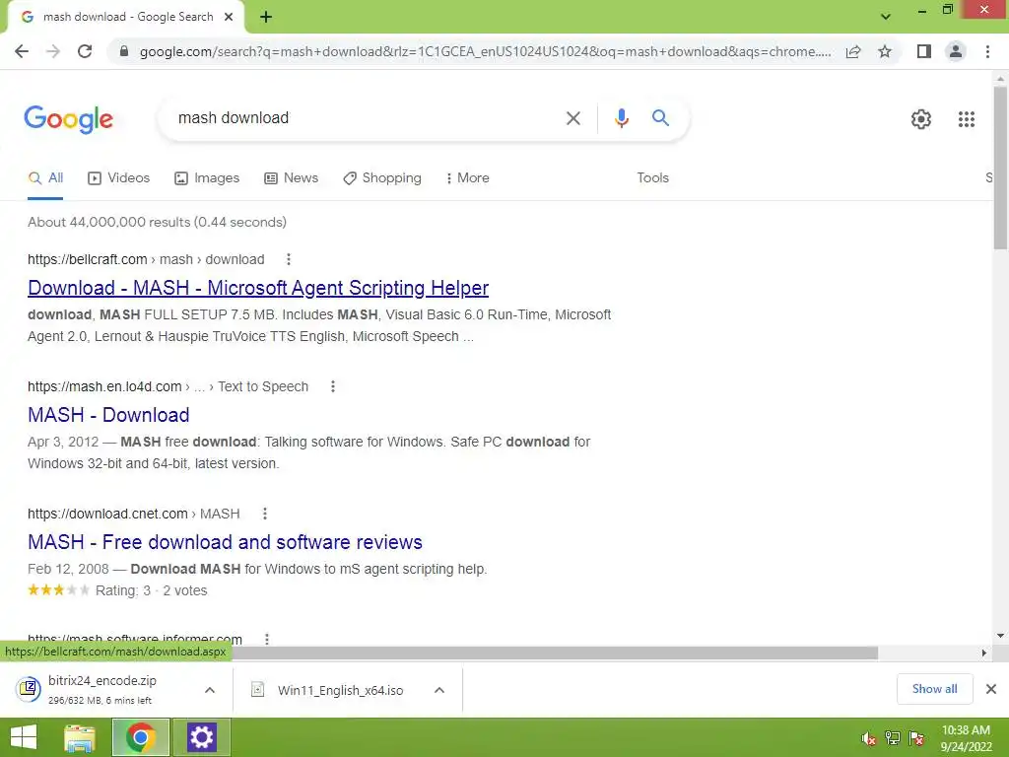Screen dimensions: 1009x757
Task: Click Chrome icon in taskbar
Action: click(x=141, y=737)
